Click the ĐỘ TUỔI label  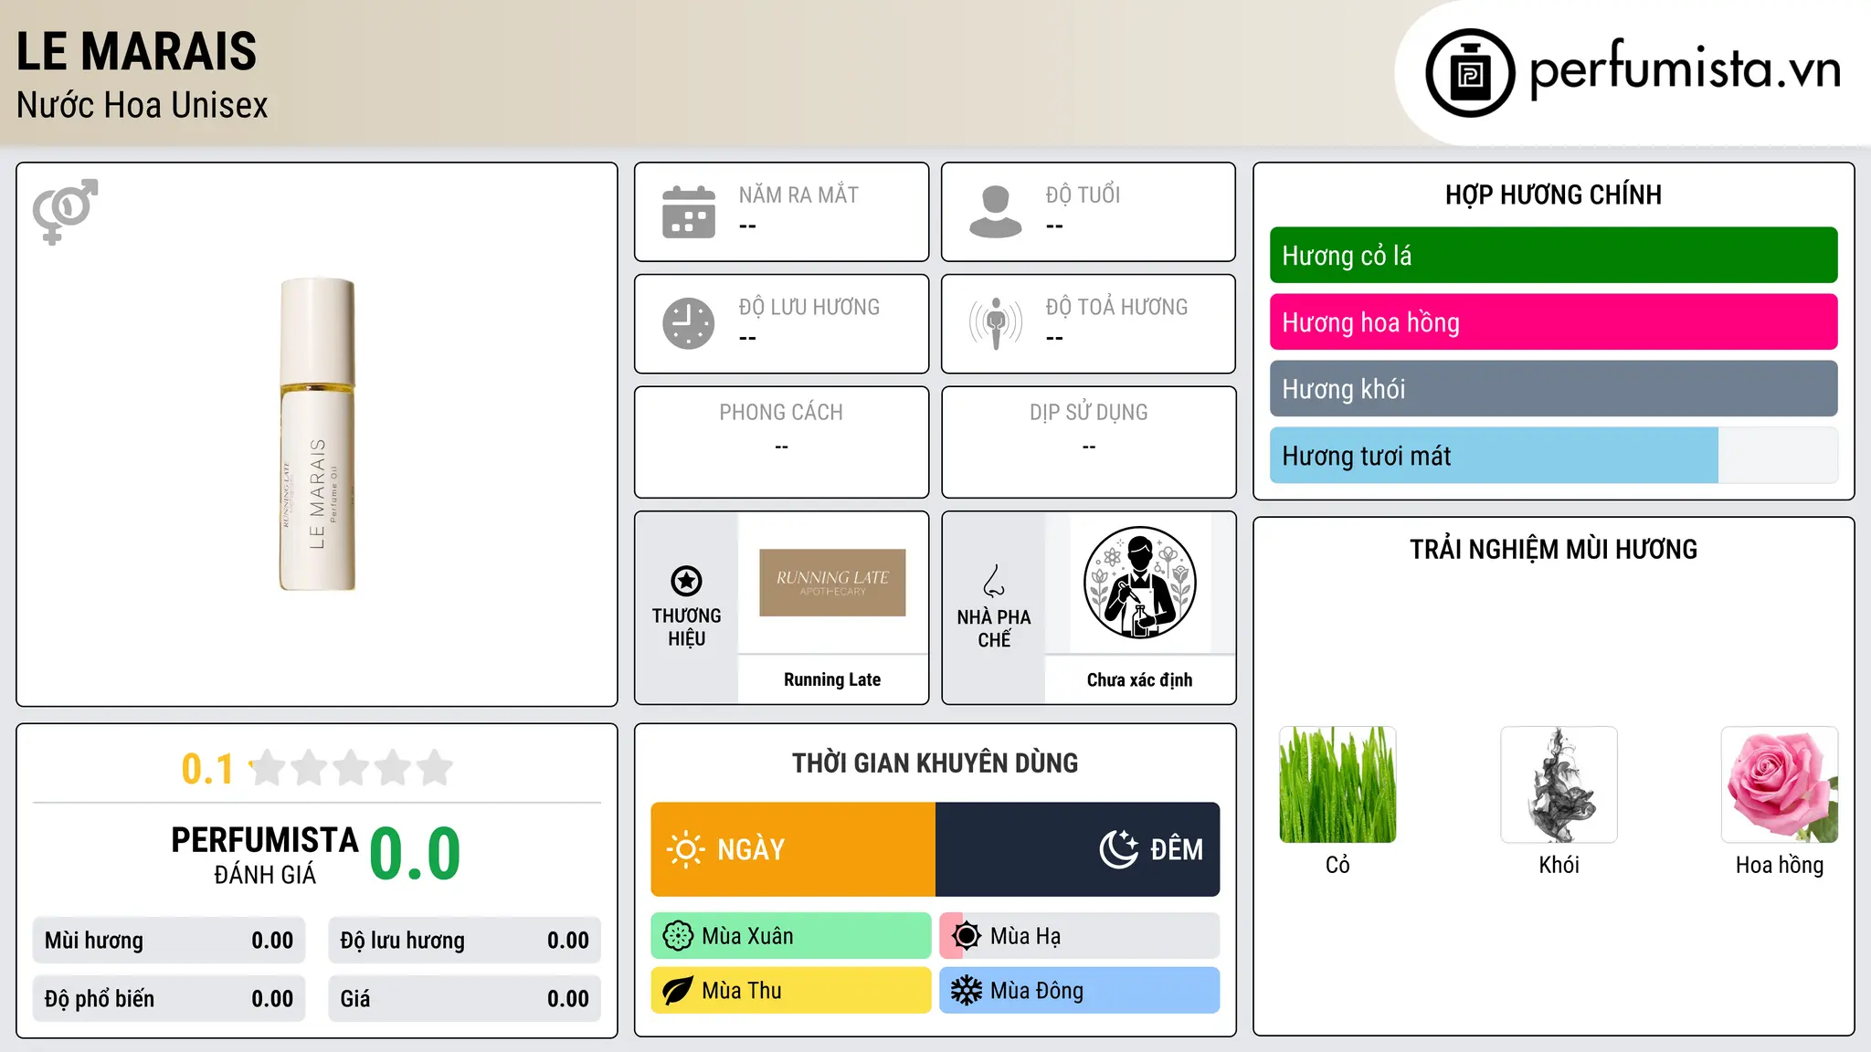click(1083, 195)
